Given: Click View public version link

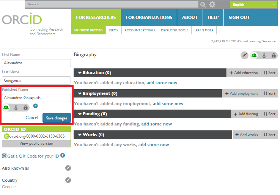Looking at the screenshot, I should [x=36, y=143].
